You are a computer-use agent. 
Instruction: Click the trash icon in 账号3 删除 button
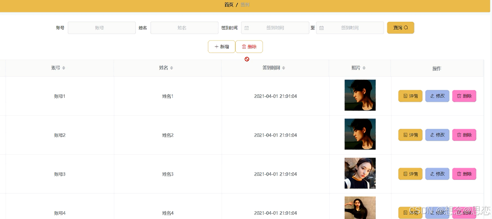point(459,174)
